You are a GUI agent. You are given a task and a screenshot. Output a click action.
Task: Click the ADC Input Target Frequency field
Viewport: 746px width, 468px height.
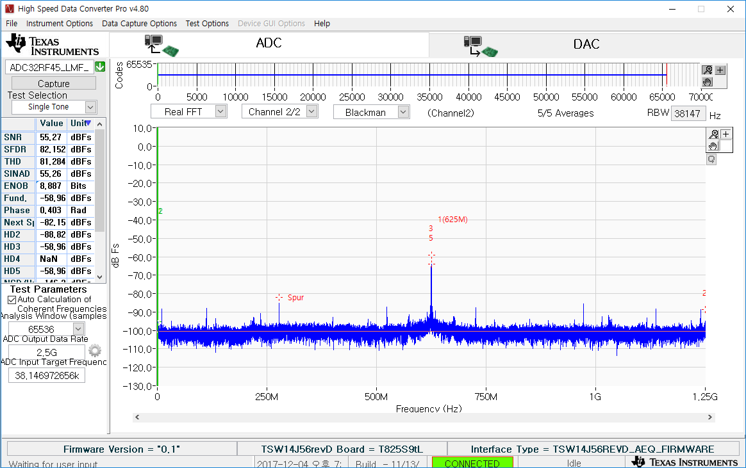[47, 375]
